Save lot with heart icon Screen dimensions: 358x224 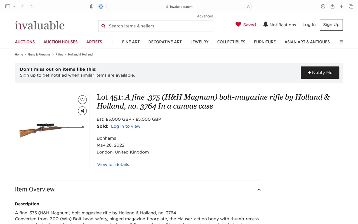tap(82, 100)
